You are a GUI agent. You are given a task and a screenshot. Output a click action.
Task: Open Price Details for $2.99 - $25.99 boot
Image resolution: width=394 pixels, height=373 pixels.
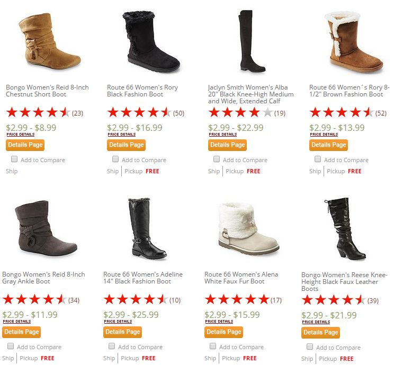tap(118, 322)
